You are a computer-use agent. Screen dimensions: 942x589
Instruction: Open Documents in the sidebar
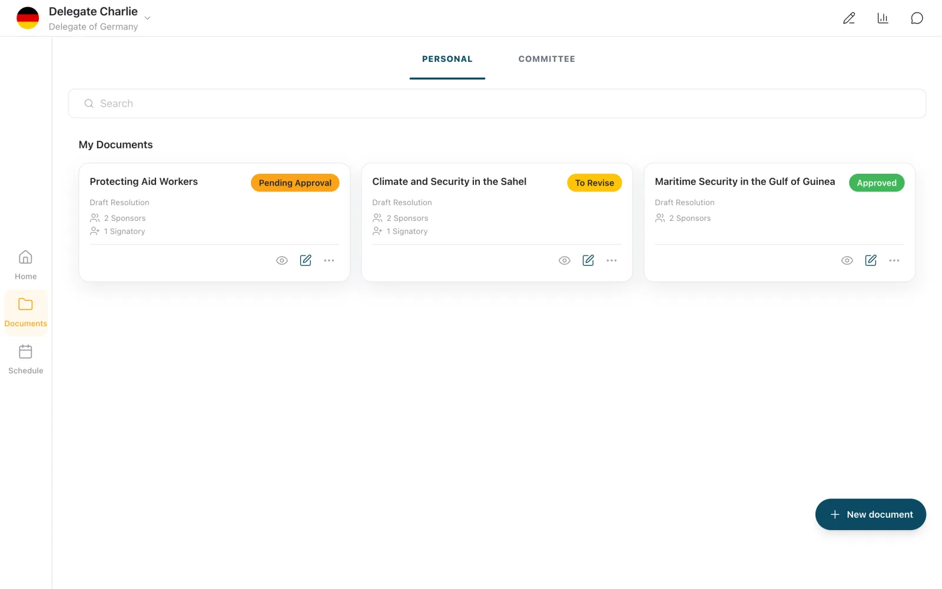click(x=26, y=313)
